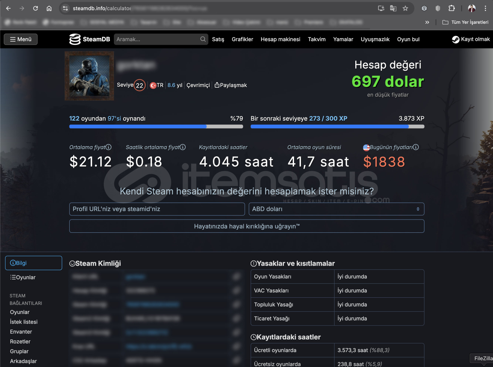Click the Steam Kimliği heading
Screen dimensions: 493x367
[x=95, y=263]
